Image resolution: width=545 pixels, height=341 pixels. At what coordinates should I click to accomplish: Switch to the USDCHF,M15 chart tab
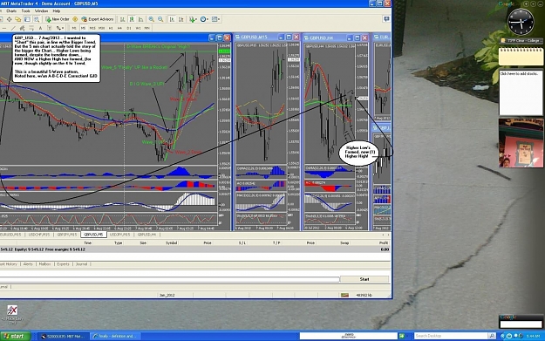(x=39, y=235)
